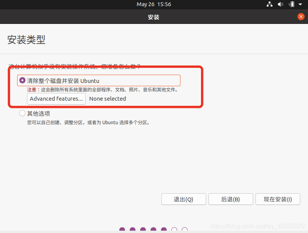Expand the system menu arrow in top bar

click(x=300, y=4)
